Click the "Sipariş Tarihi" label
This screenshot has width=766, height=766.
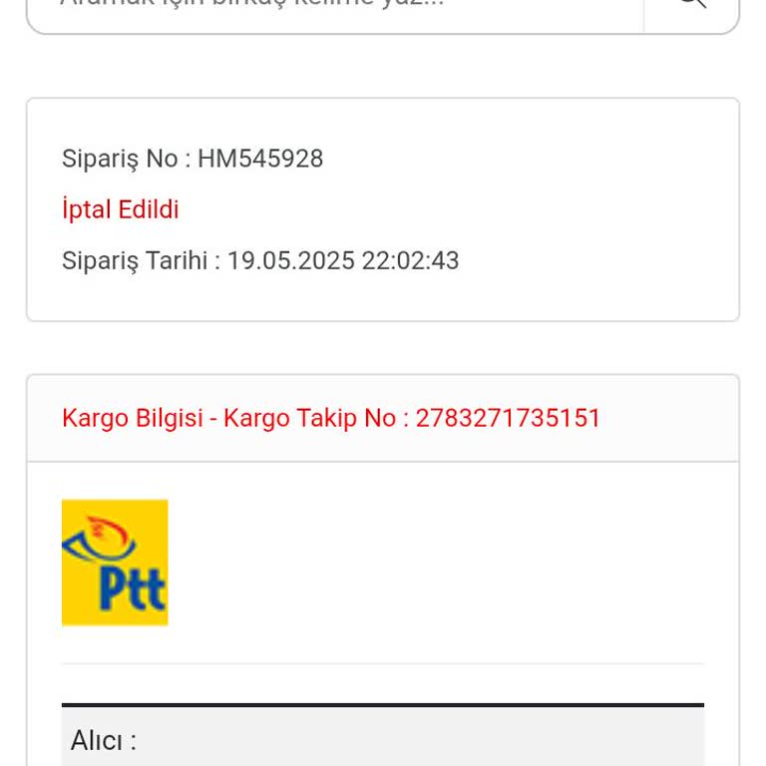pyautogui.click(x=134, y=260)
